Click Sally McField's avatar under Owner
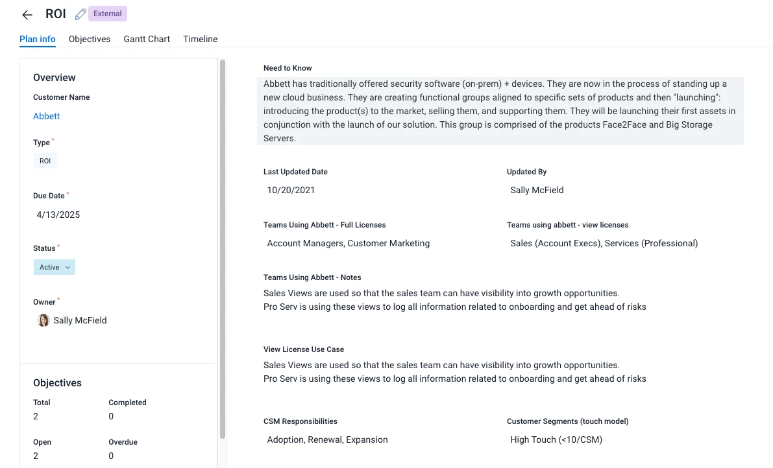The height and width of the screenshot is (468, 773). point(43,320)
